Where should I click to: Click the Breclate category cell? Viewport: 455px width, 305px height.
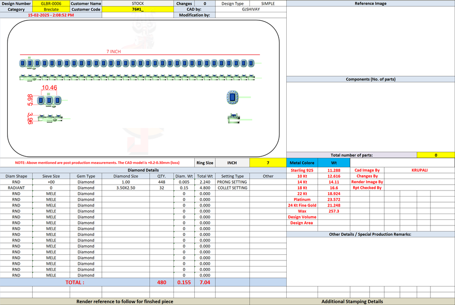[x=51, y=9]
